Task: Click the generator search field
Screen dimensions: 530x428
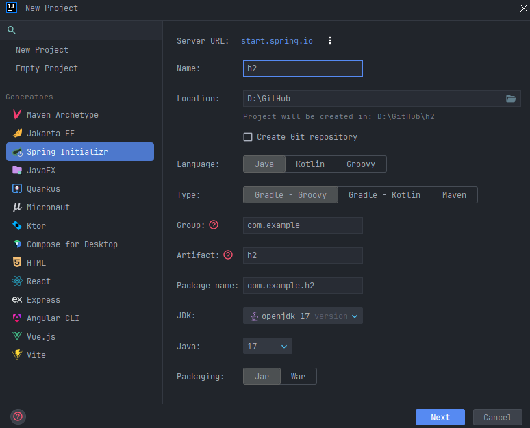Action: tap(81, 30)
